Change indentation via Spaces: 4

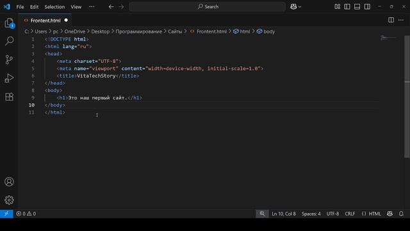(x=311, y=214)
